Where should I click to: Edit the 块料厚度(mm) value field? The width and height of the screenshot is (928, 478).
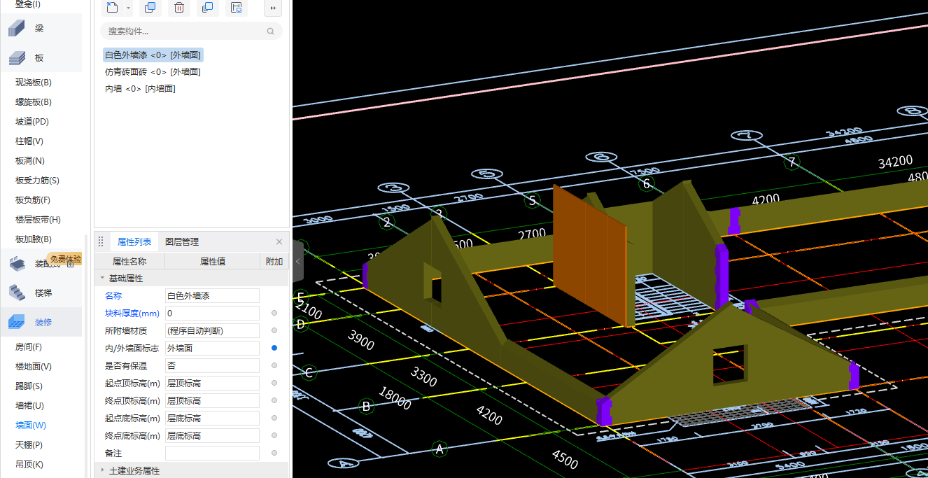[x=212, y=313]
